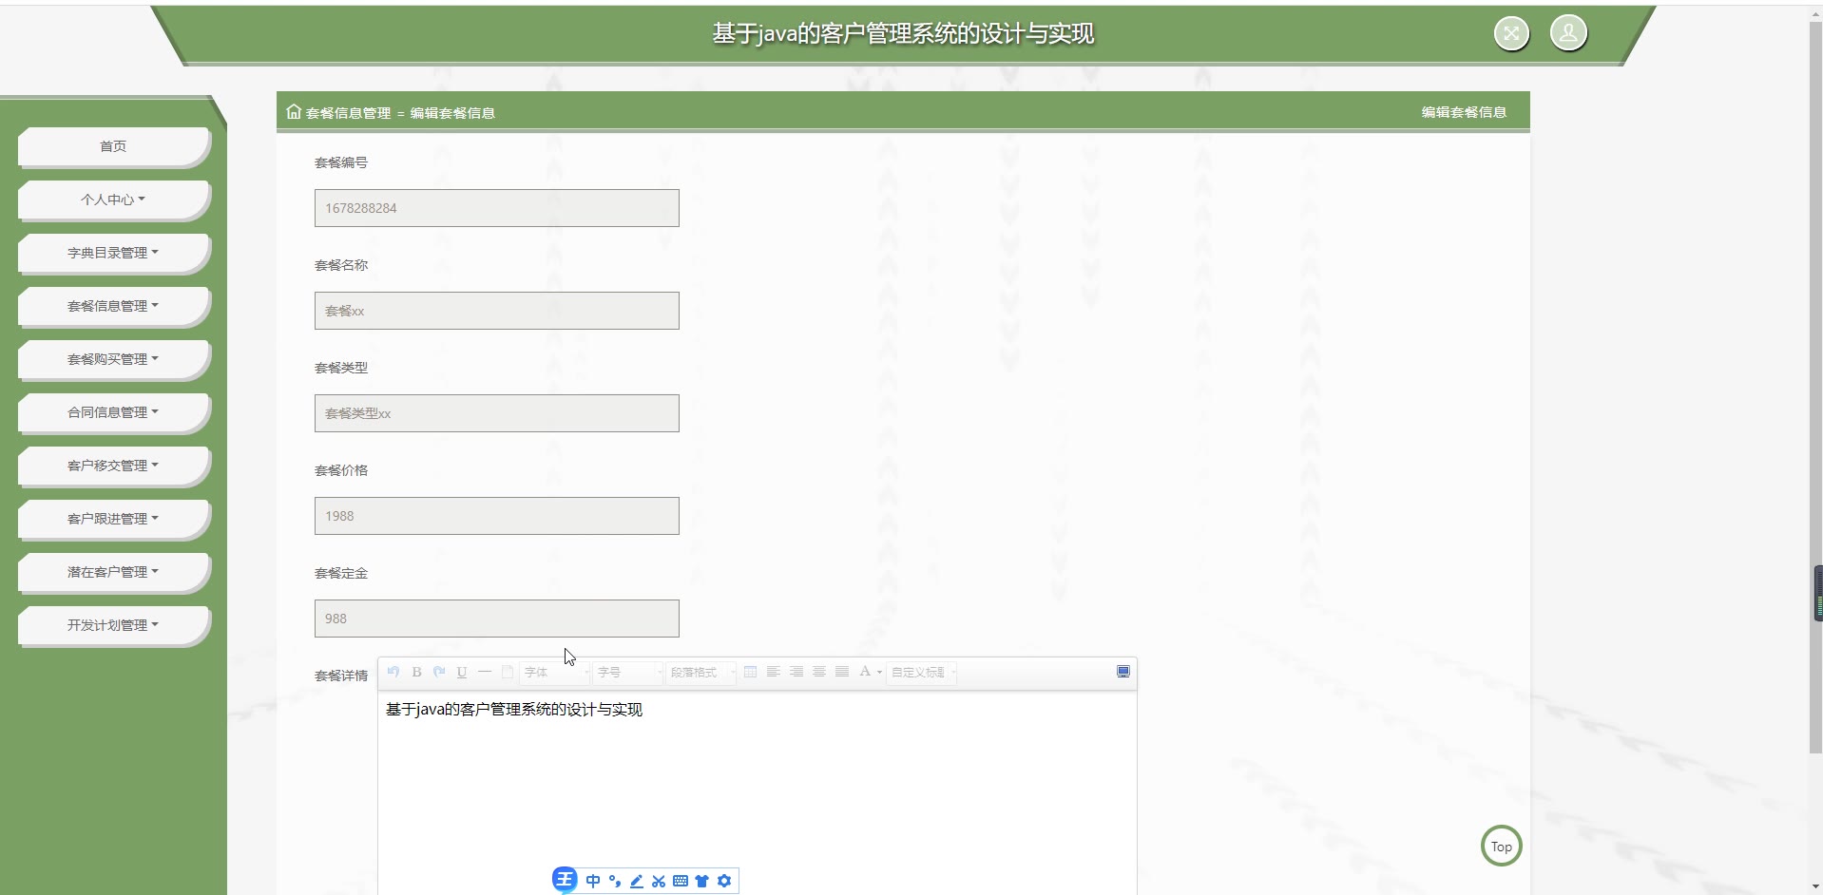The image size is (1823, 895).
Task: Open the scissors screenshot tool in IME bar
Action: (x=659, y=881)
